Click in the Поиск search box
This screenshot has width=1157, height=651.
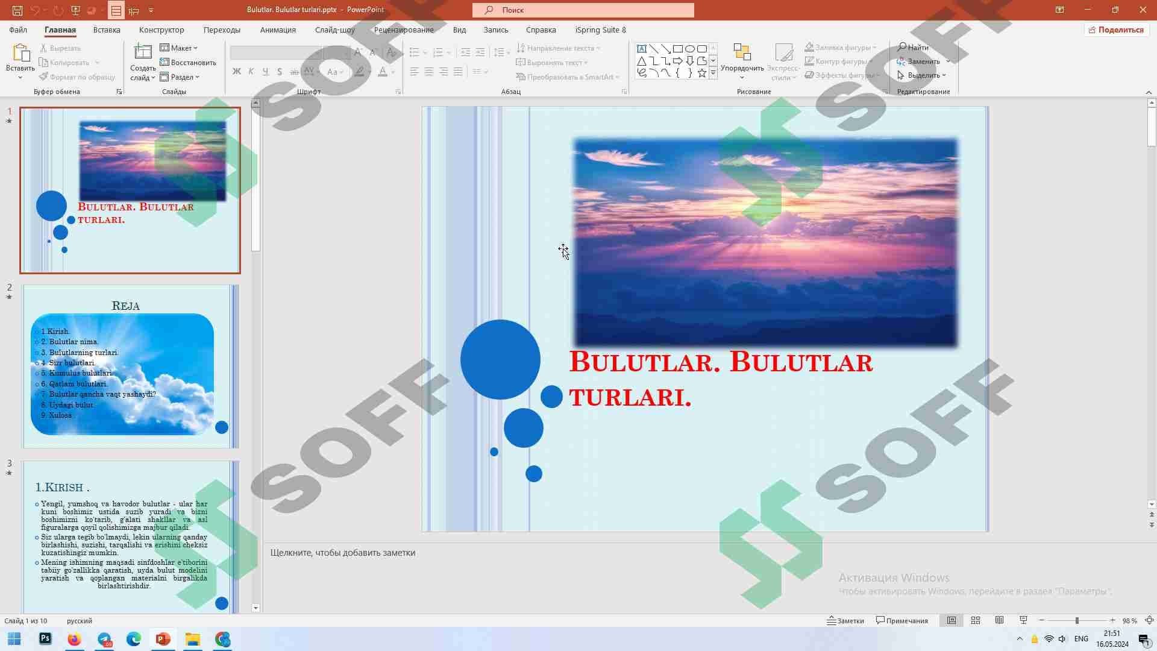[x=583, y=10]
